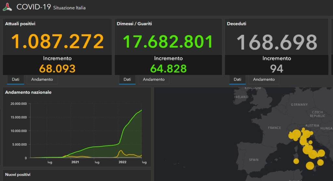Select Dati tab under Dimessi / Guariti
The image size is (333, 181).
click(x=127, y=79)
